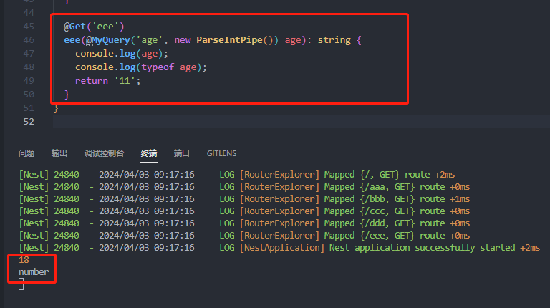The height and width of the screenshot is (308, 550).
Task: Click terminal line Mapped {/bbb, GET}
Action: (244, 199)
